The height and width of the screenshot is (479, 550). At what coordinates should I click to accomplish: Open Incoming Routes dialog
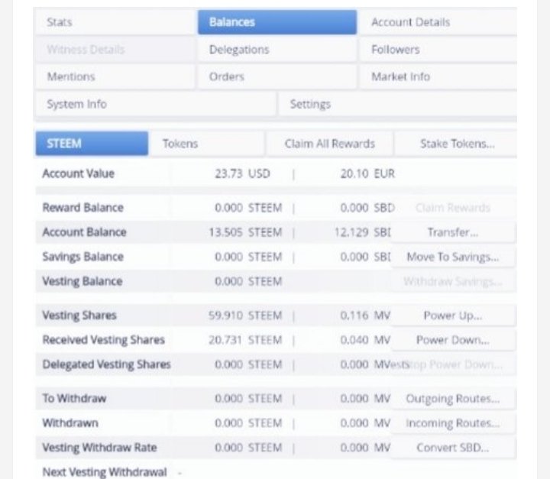[x=453, y=423]
